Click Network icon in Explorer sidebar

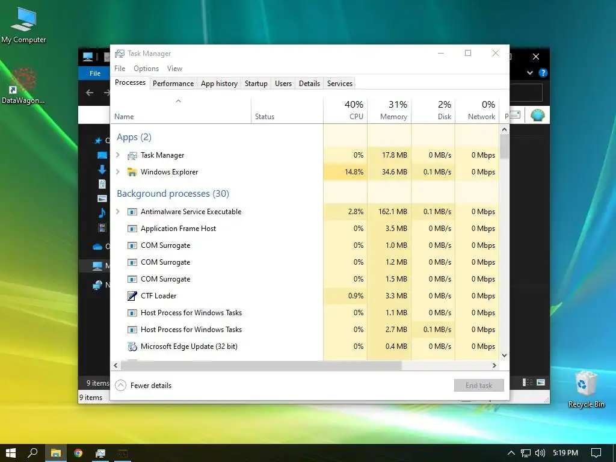tap(97, 285)
